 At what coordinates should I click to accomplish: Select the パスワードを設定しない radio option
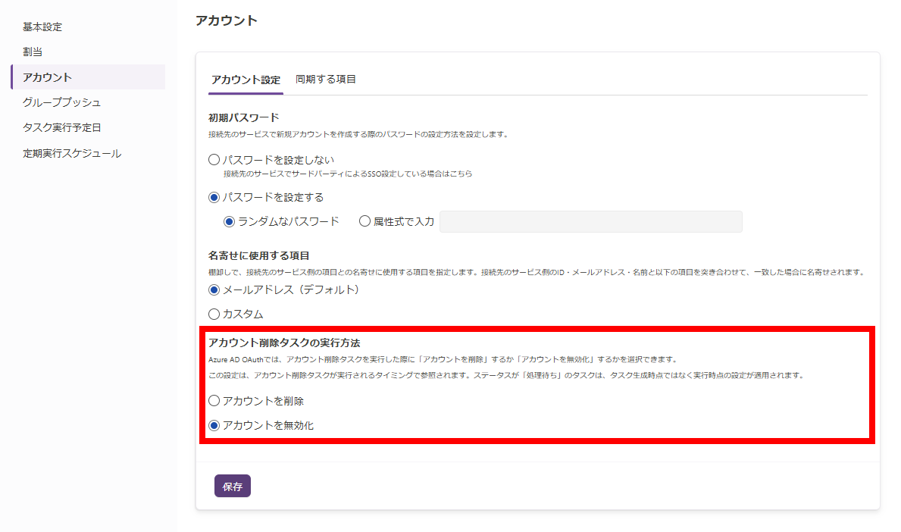tap(214, 161)
